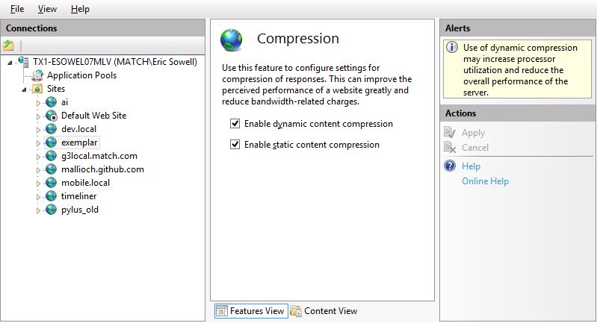597x323 pixels.
Task: Click the Apply action icon
Action: coord(450,133)
